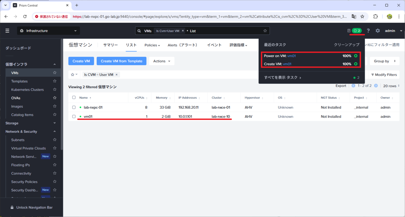Go back in browser history
The width and height of the screenshot is (405, 217).
point(6,16)
